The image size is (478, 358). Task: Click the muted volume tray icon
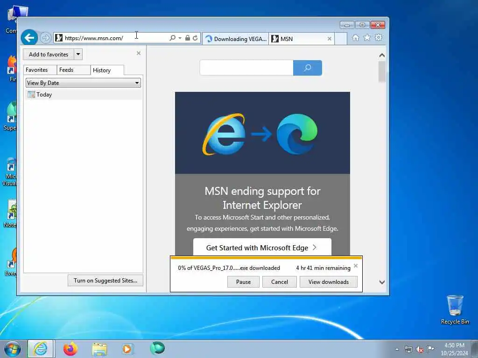coord(420,350)
